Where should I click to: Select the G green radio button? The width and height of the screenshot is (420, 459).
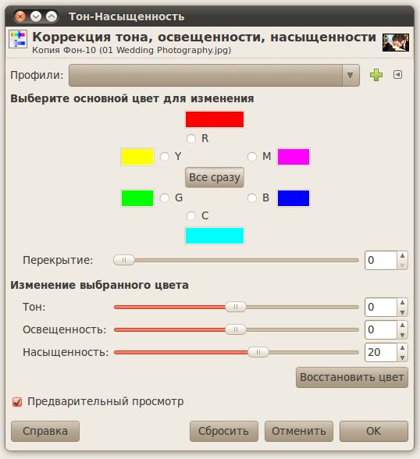165,198
